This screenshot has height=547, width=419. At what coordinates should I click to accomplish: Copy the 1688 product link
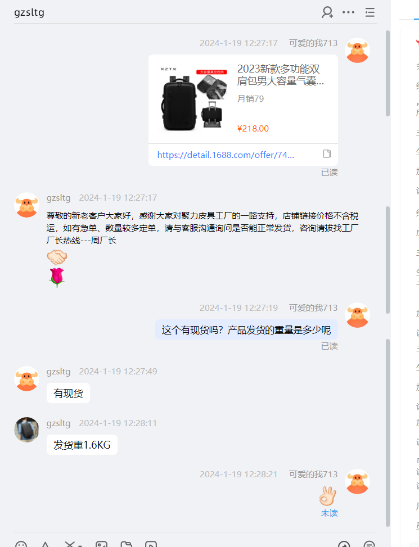point(327,154)
